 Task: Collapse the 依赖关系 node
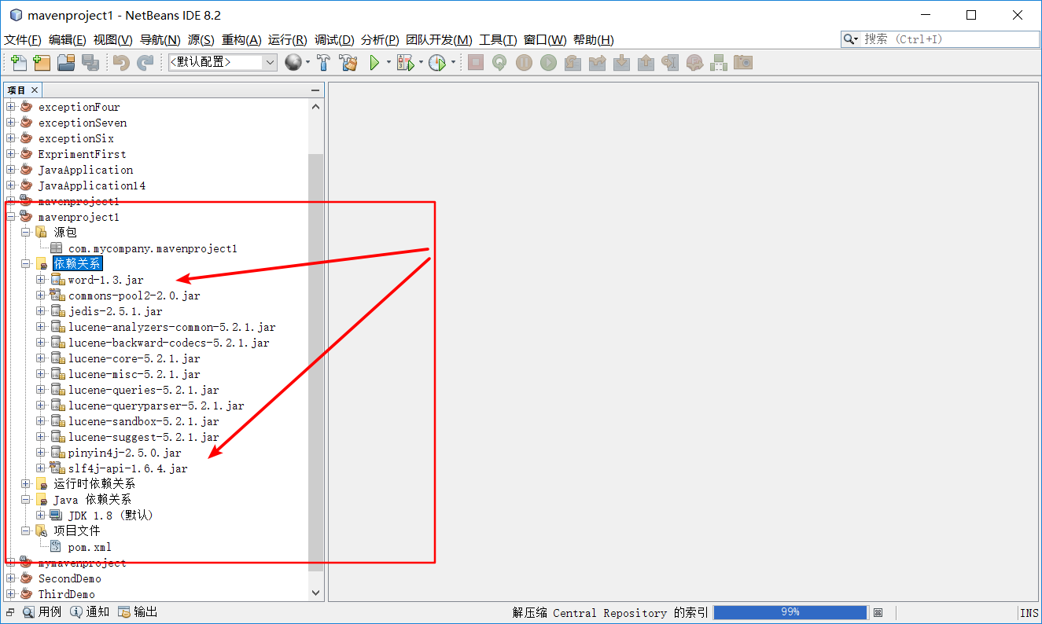click(25, 264)
